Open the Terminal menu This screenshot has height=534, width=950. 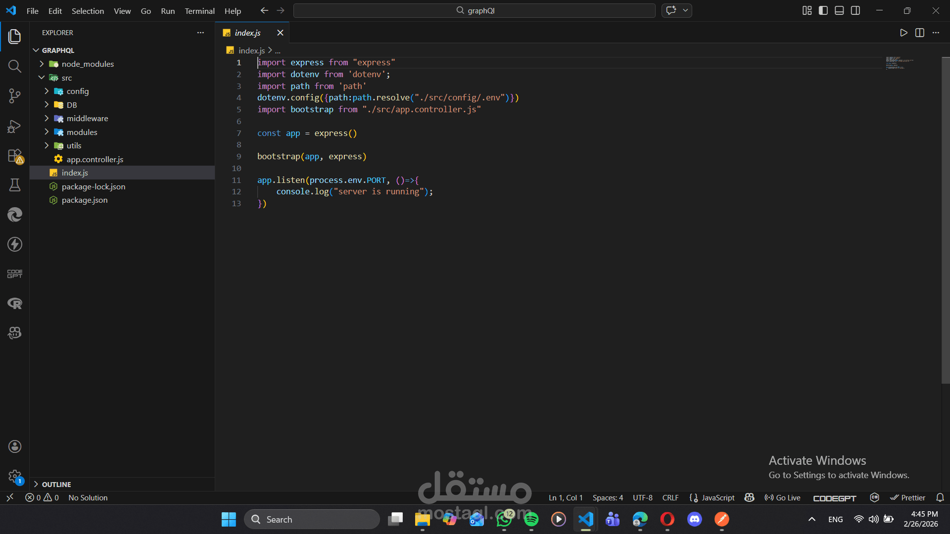pyautogui.click(x=199, y=11)
